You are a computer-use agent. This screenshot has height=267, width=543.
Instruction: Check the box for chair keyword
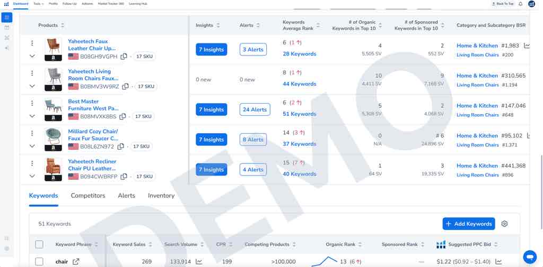(39, 262)
